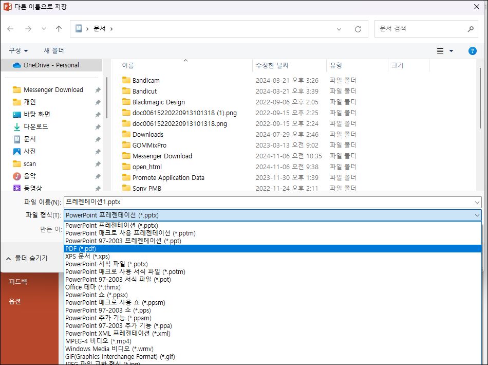
Task: Click the 파일 이름 input field
Action: pyautogui.click(x=205, y=202)
